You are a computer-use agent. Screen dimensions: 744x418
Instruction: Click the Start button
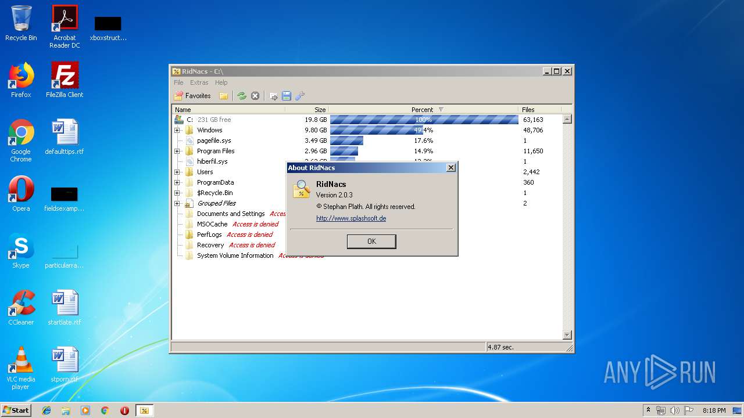click(x=16, y=410)
